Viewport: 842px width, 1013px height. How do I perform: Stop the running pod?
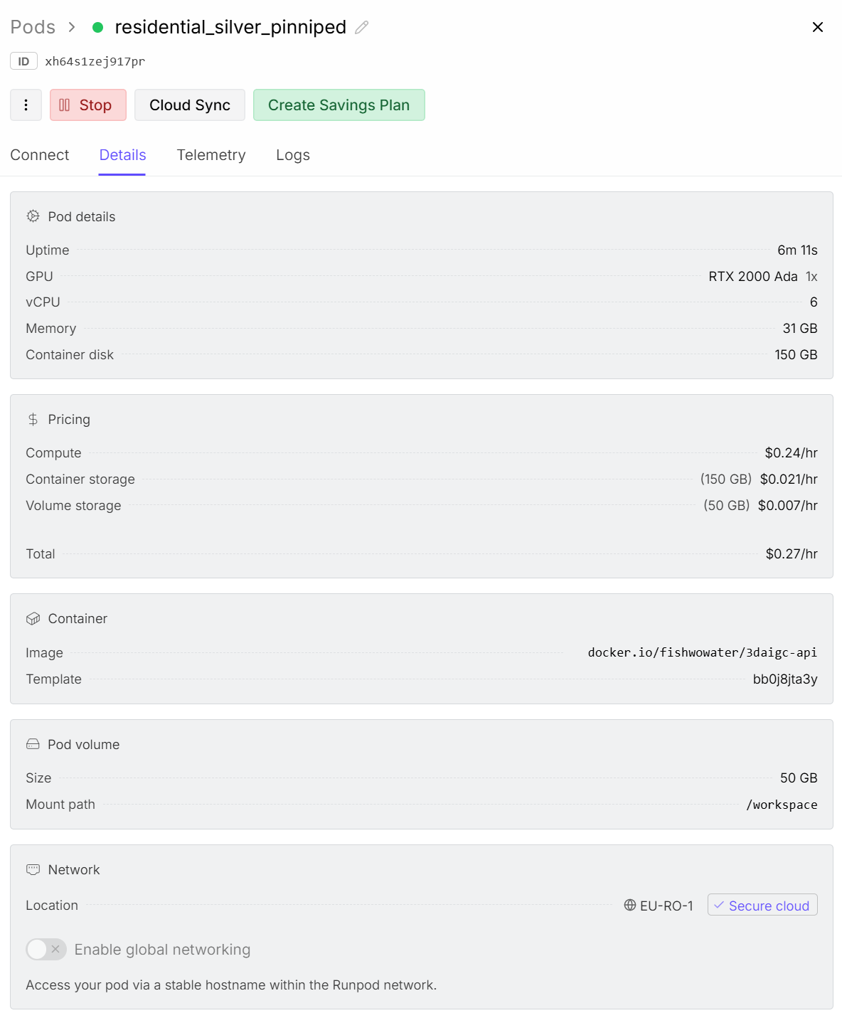(88, 105)
